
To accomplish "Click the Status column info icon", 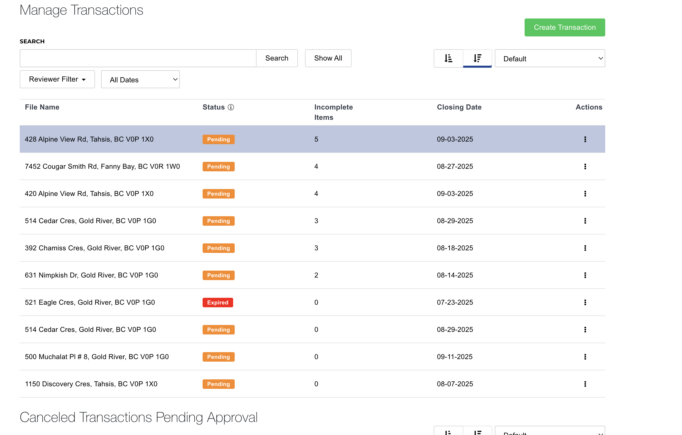I will pyautogui.click(x=231, y=107).
